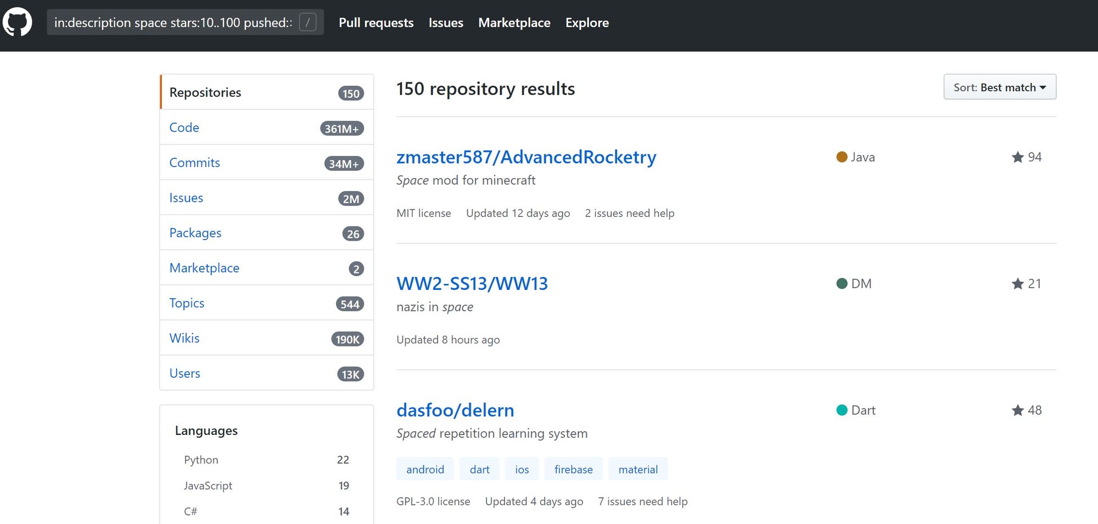Select the Wikis results filter
The width and height of the screenshot is (1098, 524).
[x=267, y=338]
